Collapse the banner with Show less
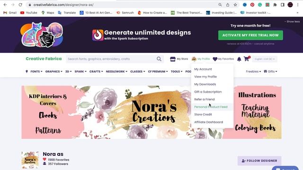The height and width of the screenshot is (170, 303). pyautogui.click(x=292, y=22)
